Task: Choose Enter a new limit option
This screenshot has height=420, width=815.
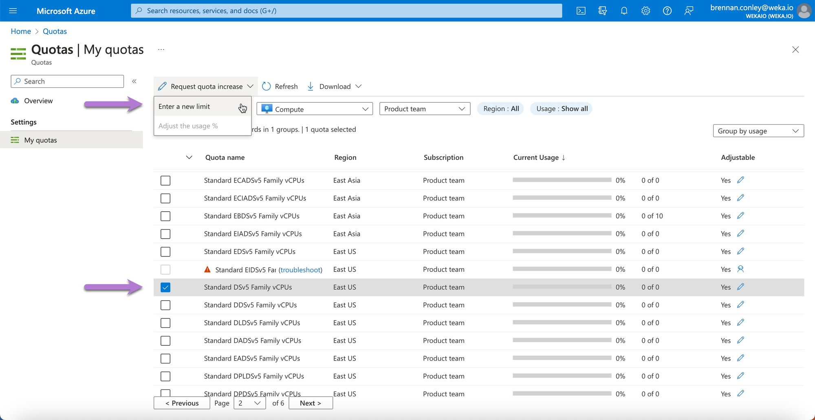Action: [x=184, y=106]
